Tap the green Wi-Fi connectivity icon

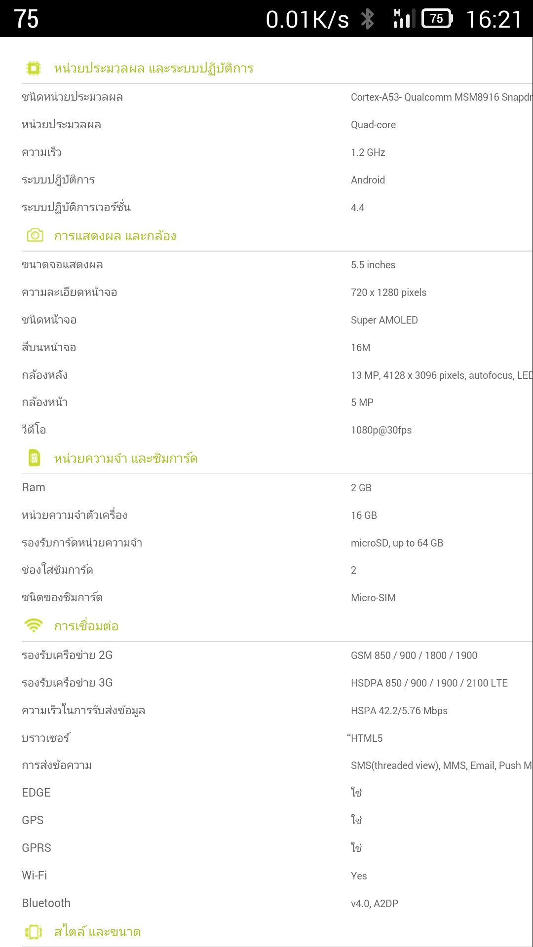tap(34, 625)
